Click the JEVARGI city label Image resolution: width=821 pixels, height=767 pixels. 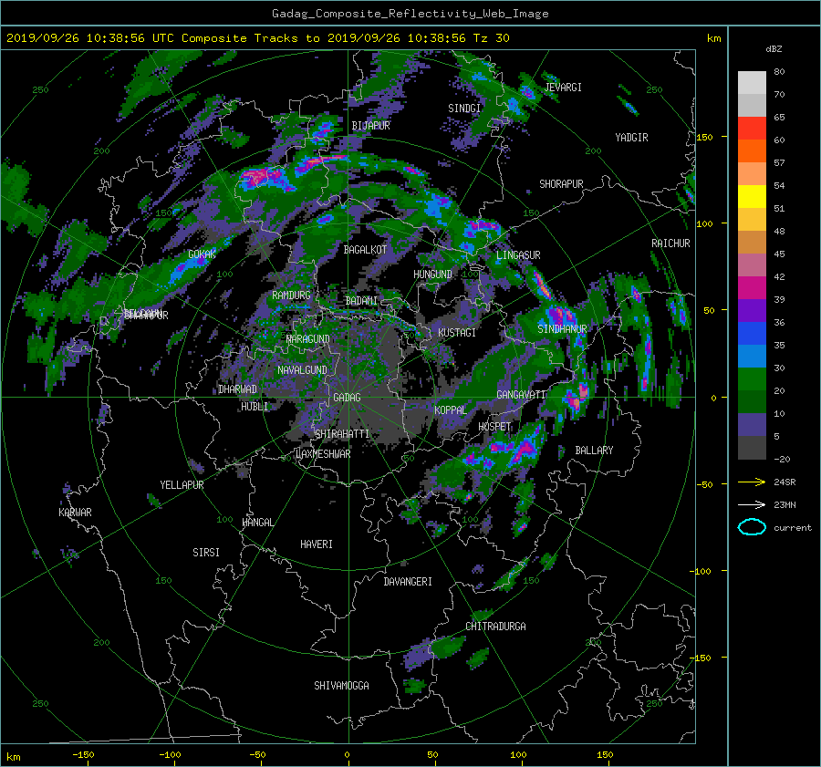click(564, 88)
